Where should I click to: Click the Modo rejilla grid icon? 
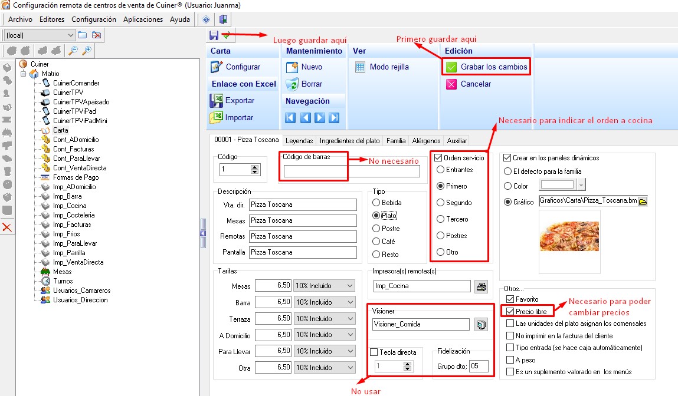[x=360, y=67]
